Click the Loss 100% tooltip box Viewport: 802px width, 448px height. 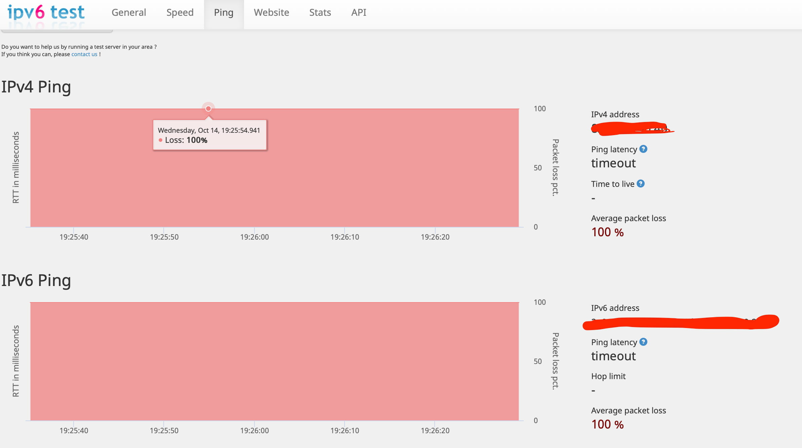[209, 135]
